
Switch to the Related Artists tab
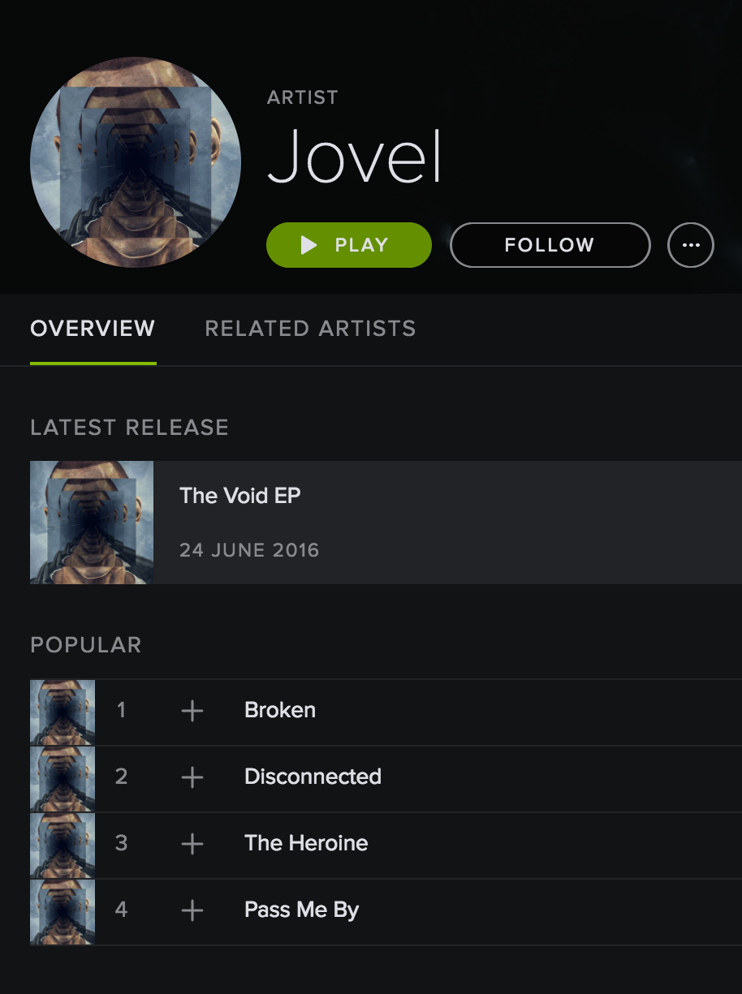click(310, 329)
